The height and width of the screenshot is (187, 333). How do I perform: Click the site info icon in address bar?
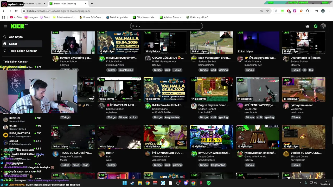[24, 11]
